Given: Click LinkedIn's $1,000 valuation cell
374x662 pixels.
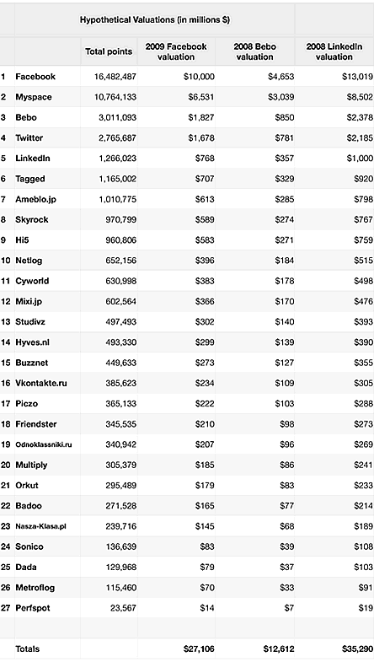Looking at the screenshot, I should click(x=360, y=159).
